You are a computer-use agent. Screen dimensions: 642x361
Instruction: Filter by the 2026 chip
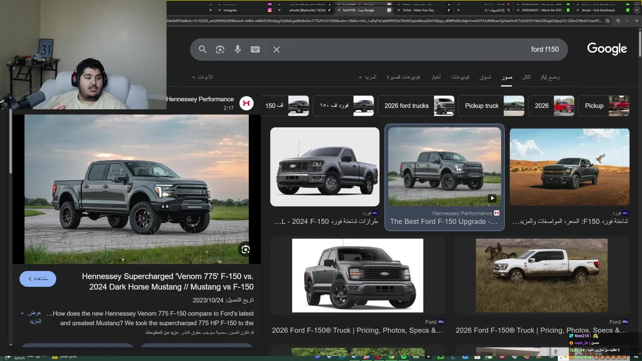551,106
